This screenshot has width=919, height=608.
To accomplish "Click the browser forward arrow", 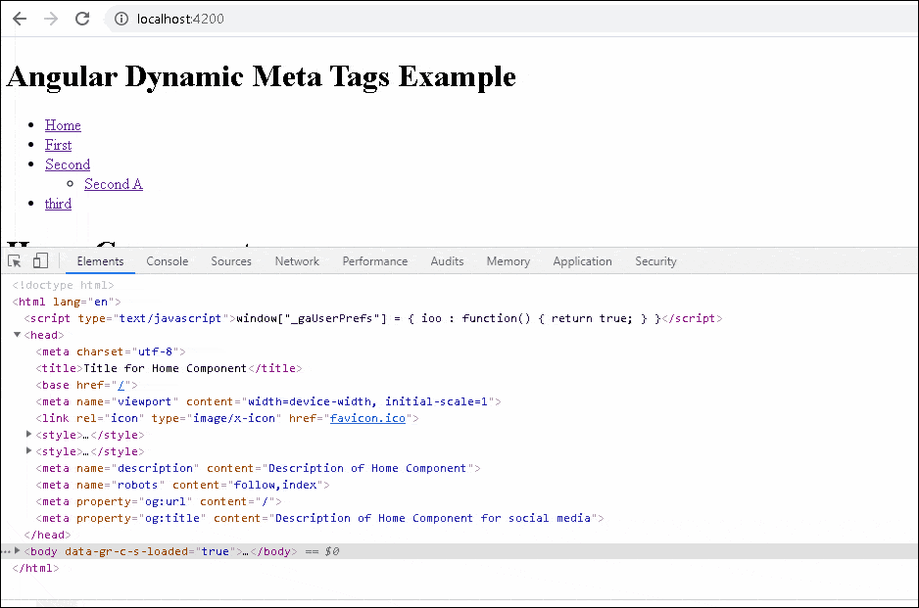I will (51, 19).
